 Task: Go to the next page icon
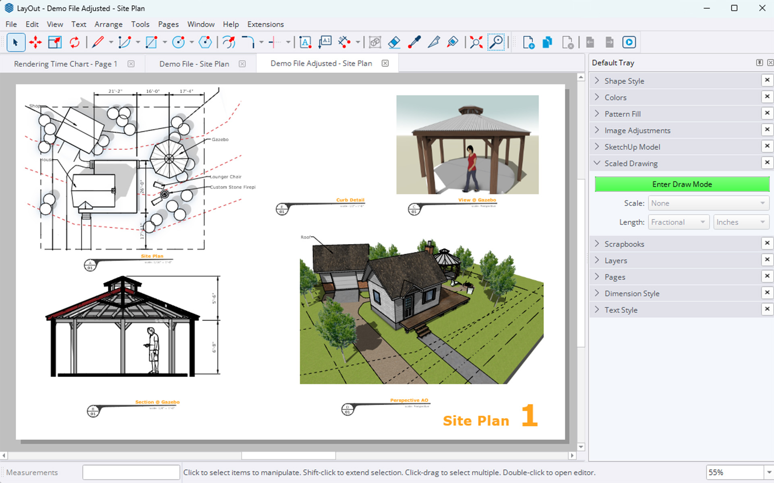click(610, 42)
